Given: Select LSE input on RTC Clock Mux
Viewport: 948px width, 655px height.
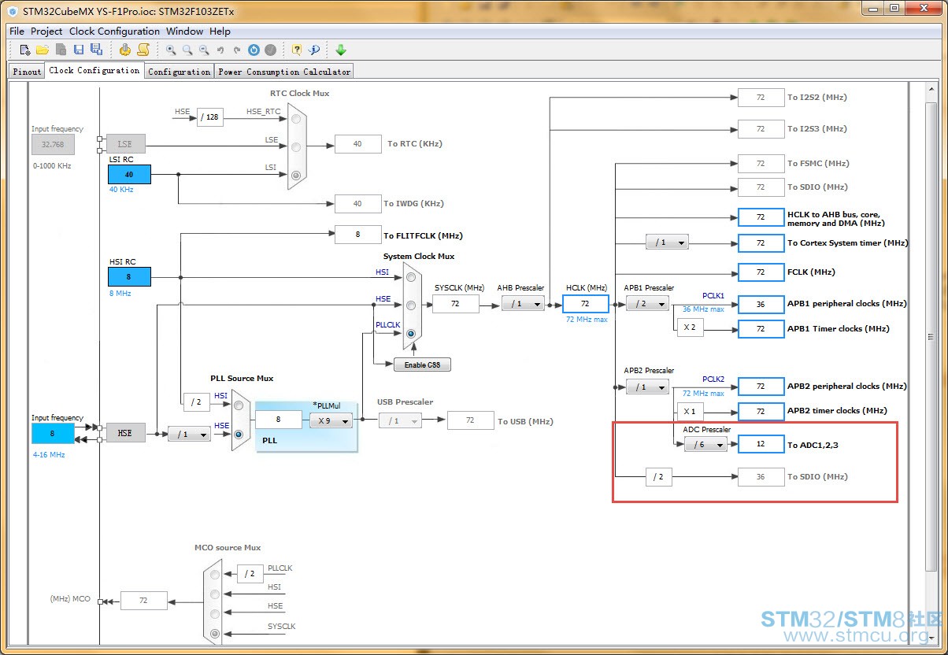Looking at the screenshot, I should pos(296,147).
